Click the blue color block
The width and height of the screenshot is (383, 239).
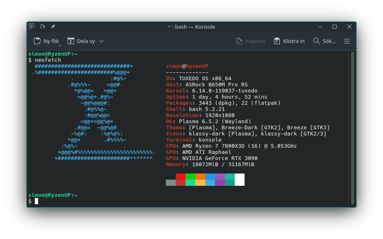click(210, 176)
